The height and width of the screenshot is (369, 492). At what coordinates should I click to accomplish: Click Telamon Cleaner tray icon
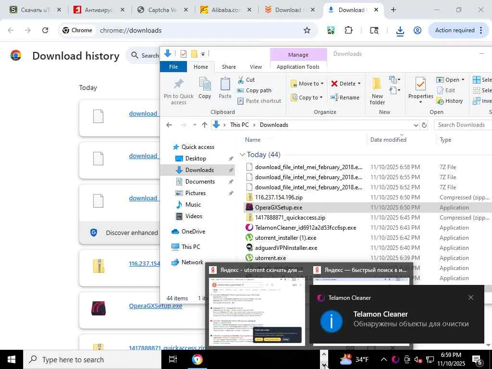[395, 359]
